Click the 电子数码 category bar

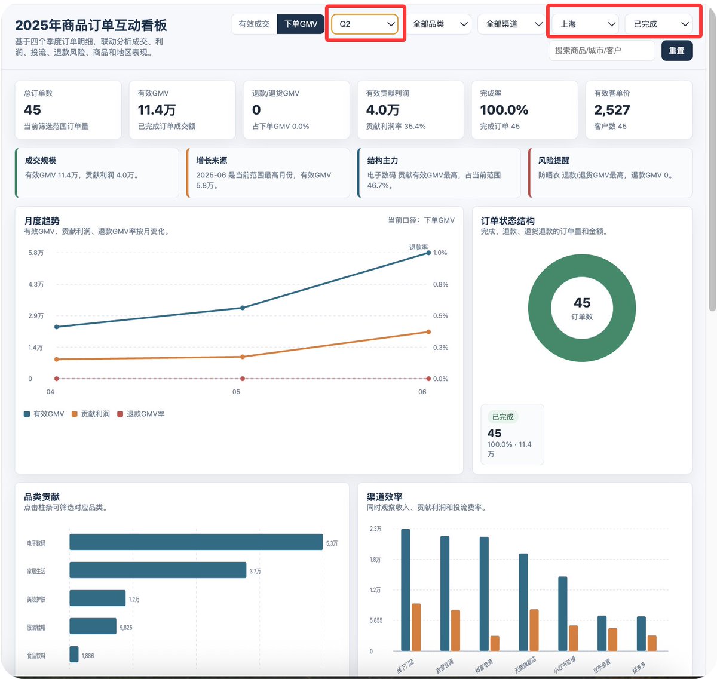tap(196, 542)
